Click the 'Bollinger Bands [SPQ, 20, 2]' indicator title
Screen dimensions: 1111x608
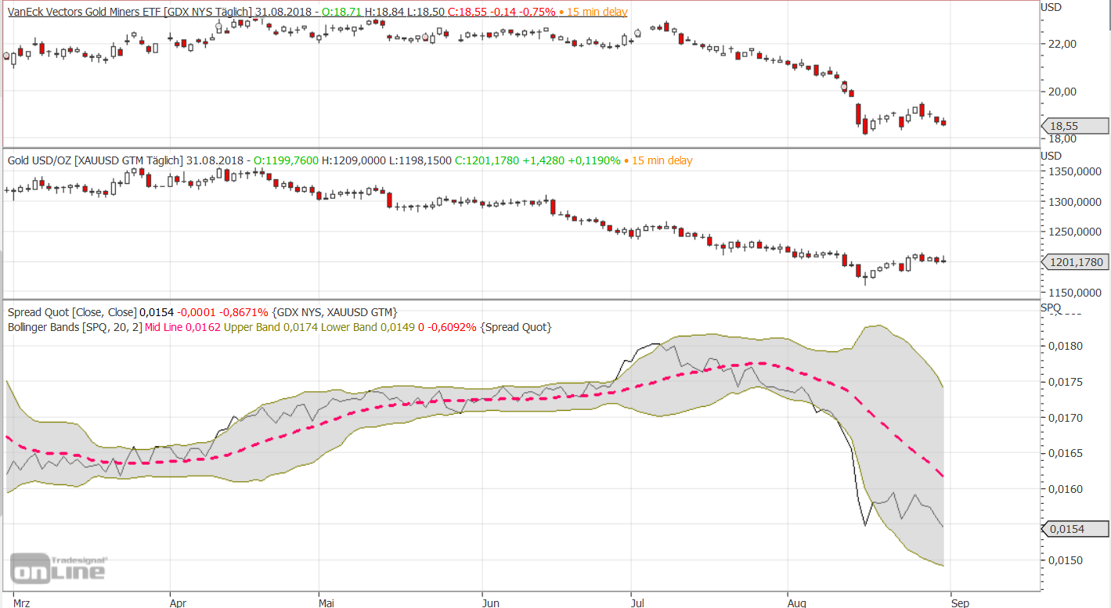click(x=75, y=327)
